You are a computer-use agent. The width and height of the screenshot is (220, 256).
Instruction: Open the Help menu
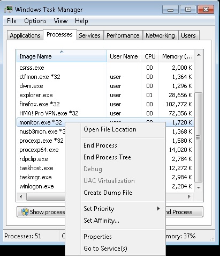81,21
